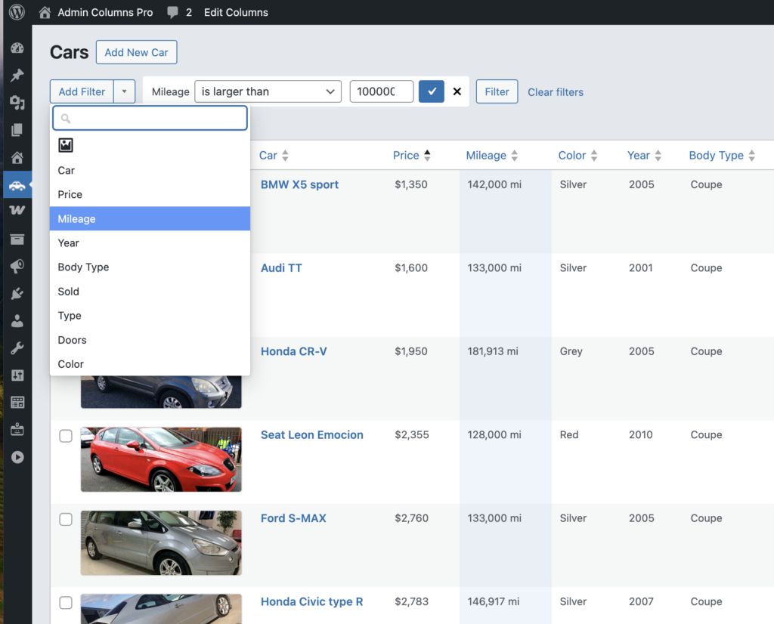
Task: Click the comments bubble in admin bar
Action: coord(173,12)
